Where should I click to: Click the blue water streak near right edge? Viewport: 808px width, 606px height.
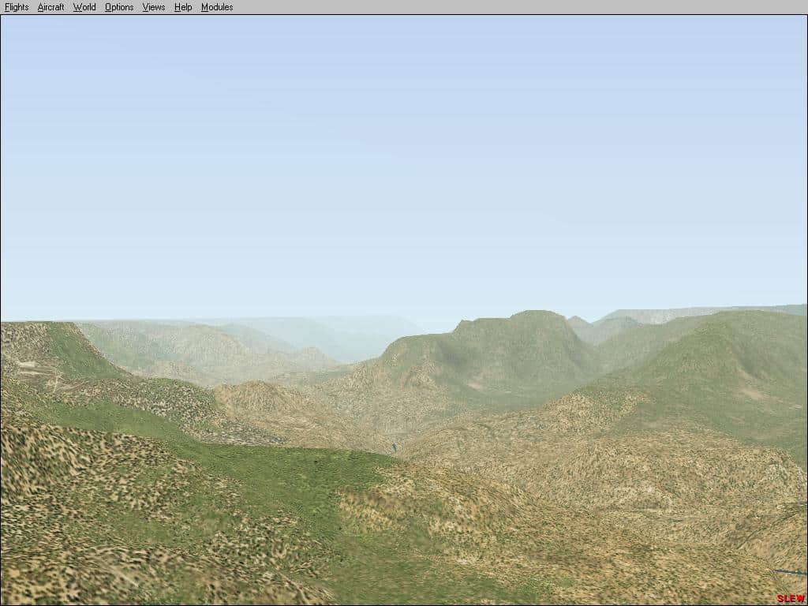pos(789,572)
